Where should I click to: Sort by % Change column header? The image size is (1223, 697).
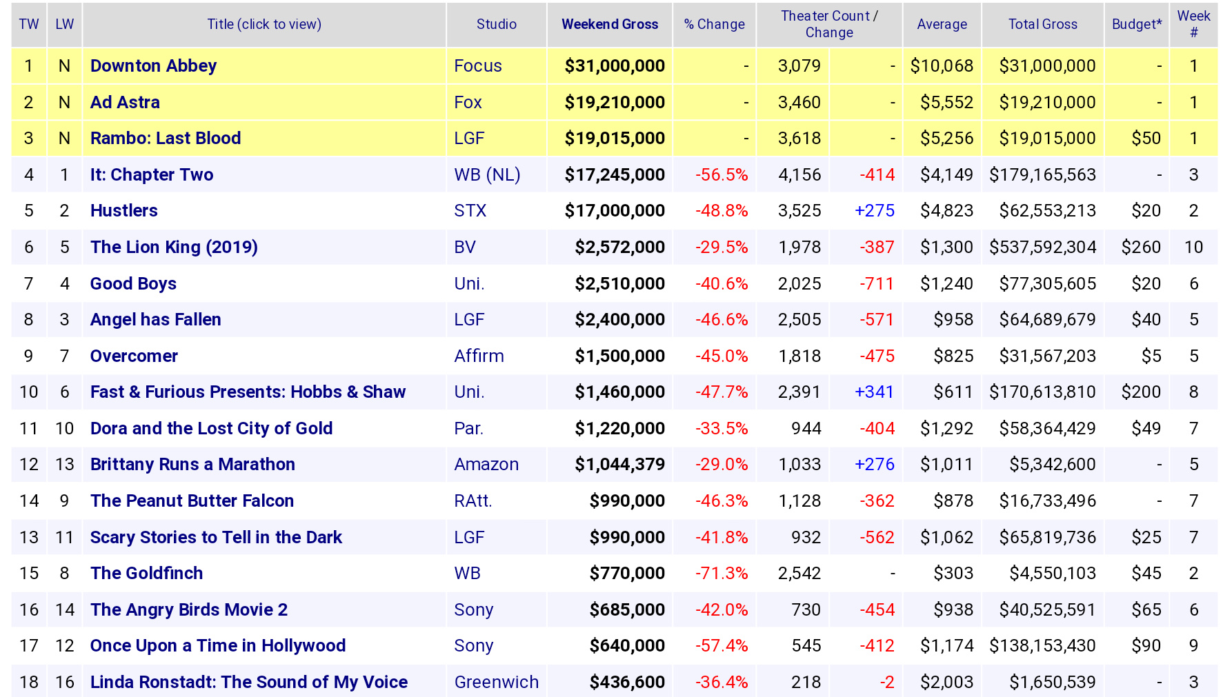[x=715, y=24]
